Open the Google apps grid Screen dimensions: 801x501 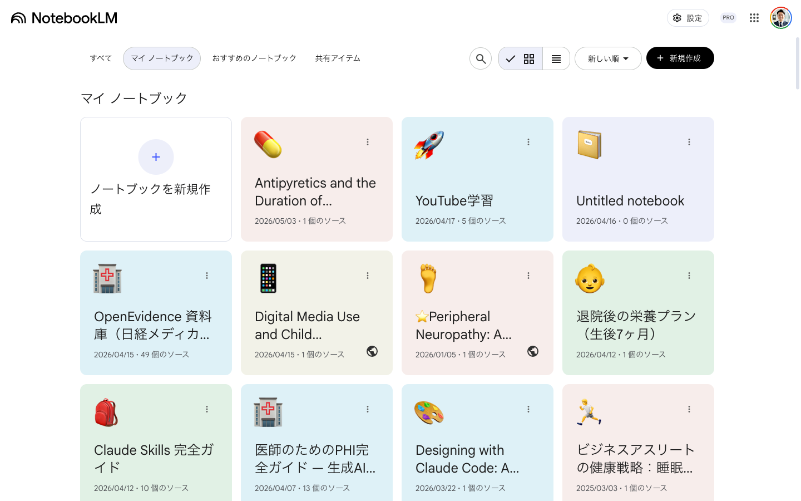tap(754, 18)
